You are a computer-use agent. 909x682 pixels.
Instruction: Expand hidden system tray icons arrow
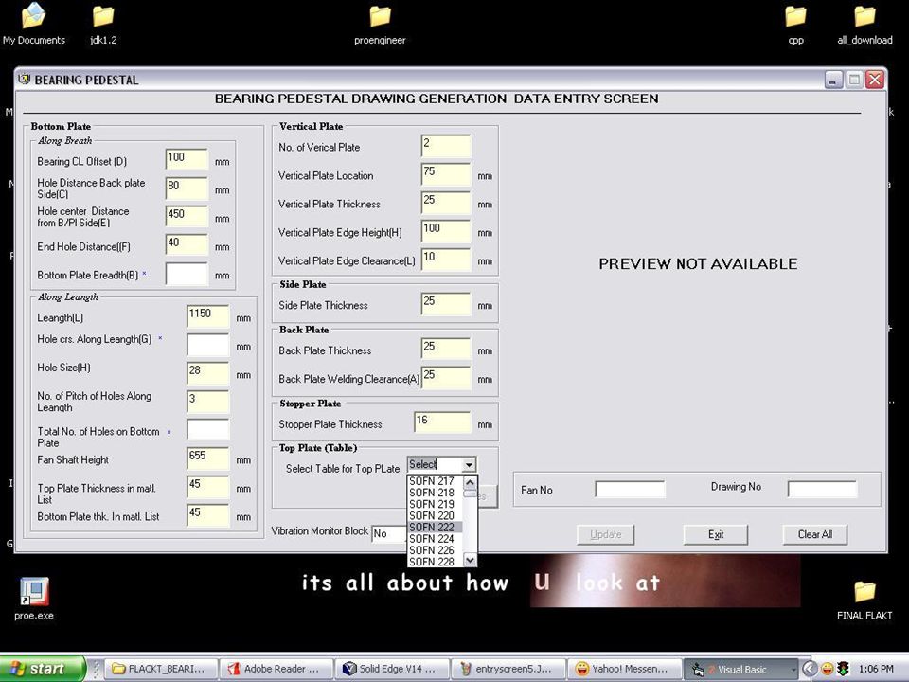pos(810,669)
